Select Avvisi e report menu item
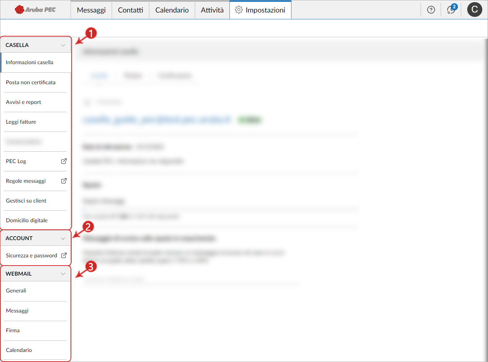 coord(24,102)
